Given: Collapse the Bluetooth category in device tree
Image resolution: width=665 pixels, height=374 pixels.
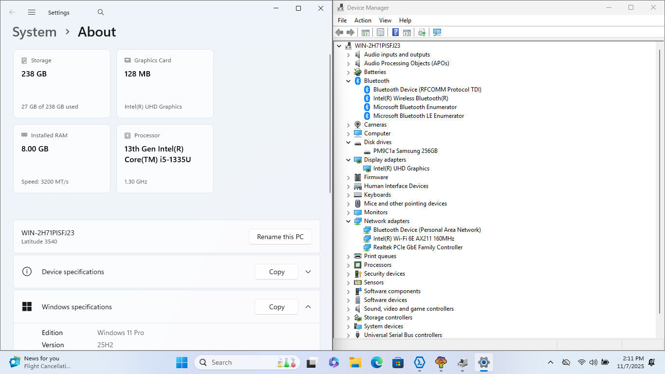Looking at the screenshot, I should click(348, 81).
